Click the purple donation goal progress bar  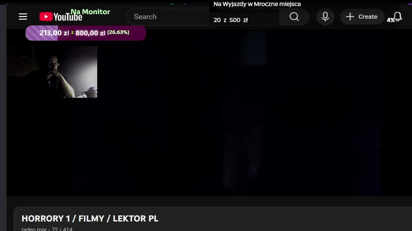(86, 33)
